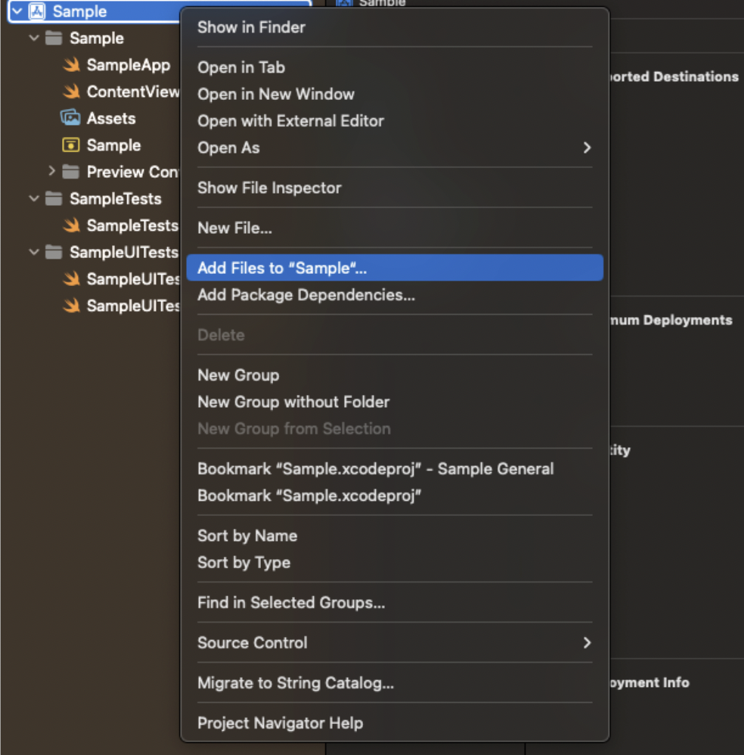Viewport: 744px width, 755px height.
Task: Select New Group without Folder
Action: (x=293, y=402)
